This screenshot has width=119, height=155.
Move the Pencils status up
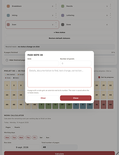tap(111, 4)
